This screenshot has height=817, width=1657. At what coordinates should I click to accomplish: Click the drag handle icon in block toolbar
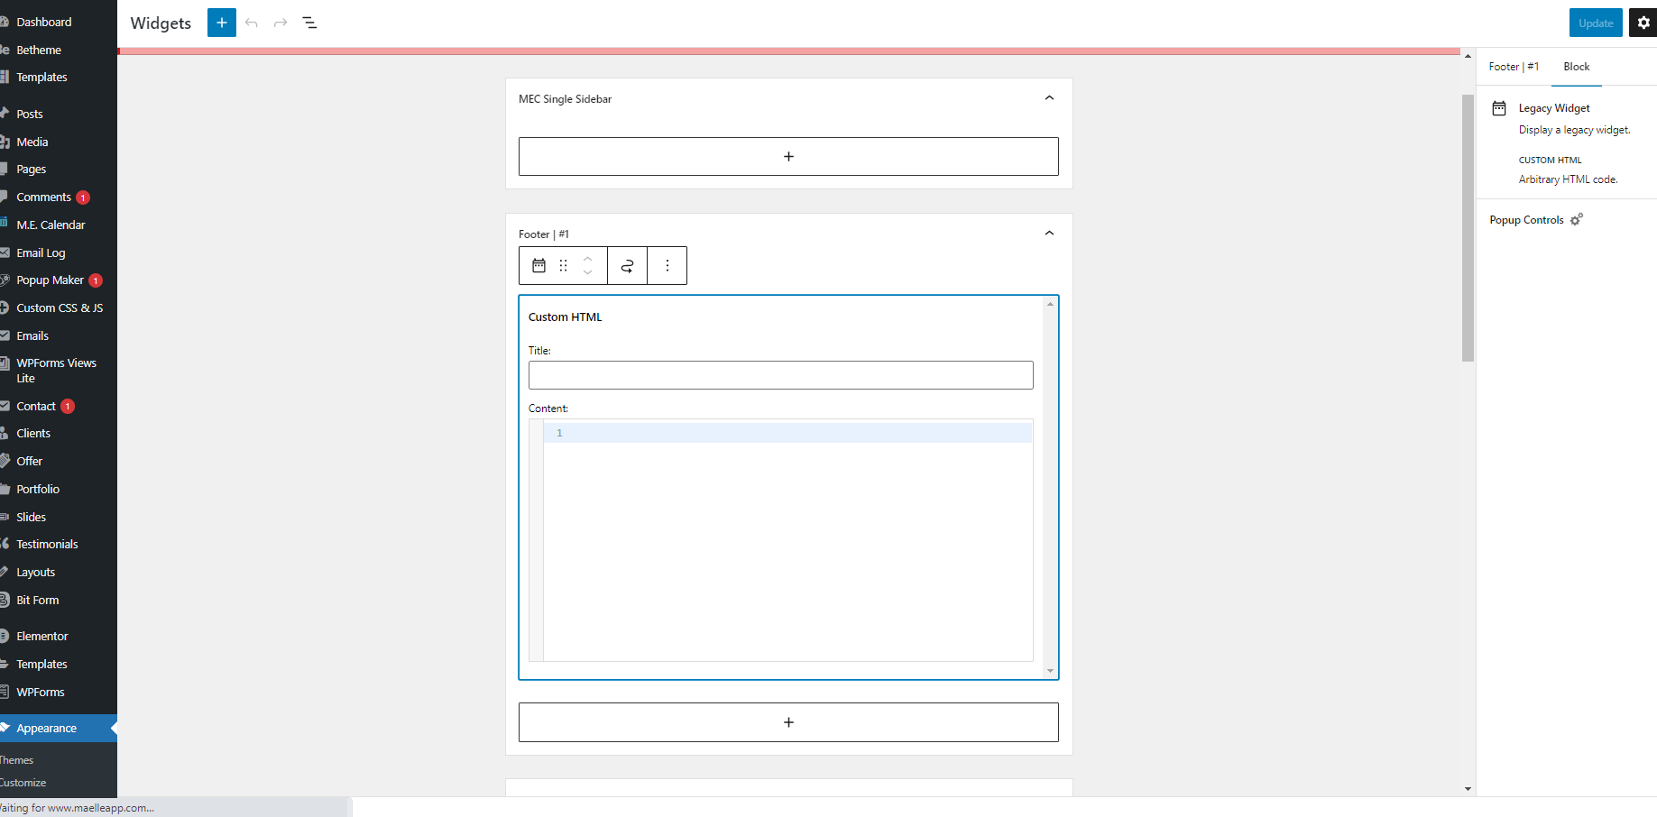tap(563, 265)
